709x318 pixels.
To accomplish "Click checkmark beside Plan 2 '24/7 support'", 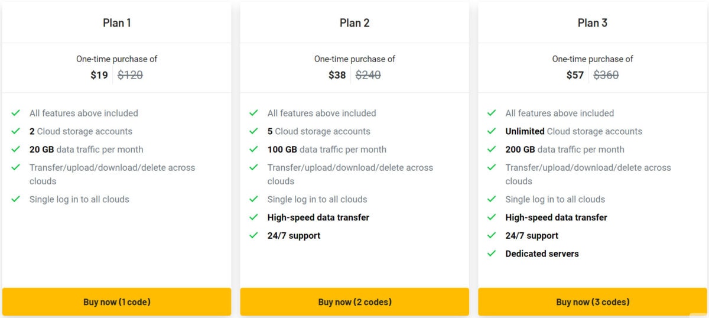I will click(x=254, y=235).
